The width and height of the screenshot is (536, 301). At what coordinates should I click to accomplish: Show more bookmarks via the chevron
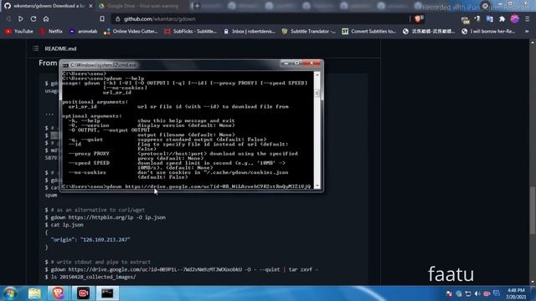click(527, 32)
